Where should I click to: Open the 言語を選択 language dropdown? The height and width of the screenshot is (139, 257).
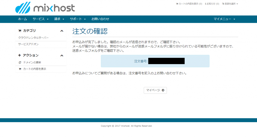[x=230, y=4]
